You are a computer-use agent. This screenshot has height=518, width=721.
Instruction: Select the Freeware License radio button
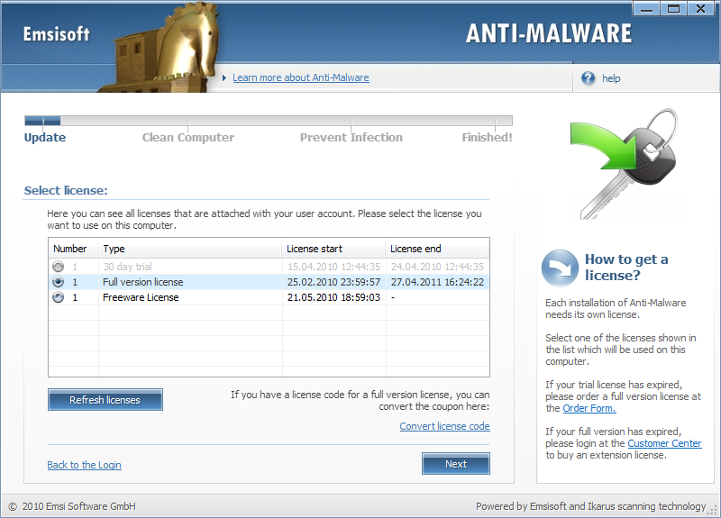pos(59,297)
